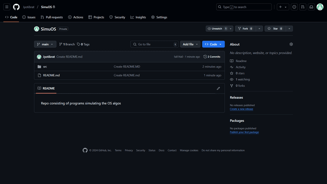Open the About settings gear icon
The width and height of the screenshot is (327, 184).
(291, 44)
